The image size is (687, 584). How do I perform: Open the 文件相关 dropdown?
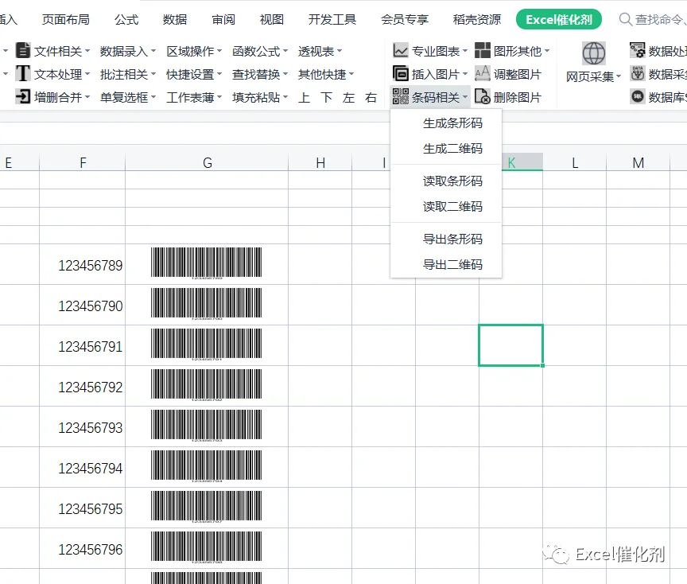click(x=62, y=51)
